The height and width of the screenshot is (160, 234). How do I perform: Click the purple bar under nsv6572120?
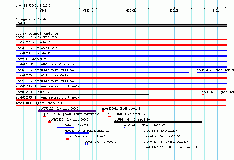pos(67,111)
